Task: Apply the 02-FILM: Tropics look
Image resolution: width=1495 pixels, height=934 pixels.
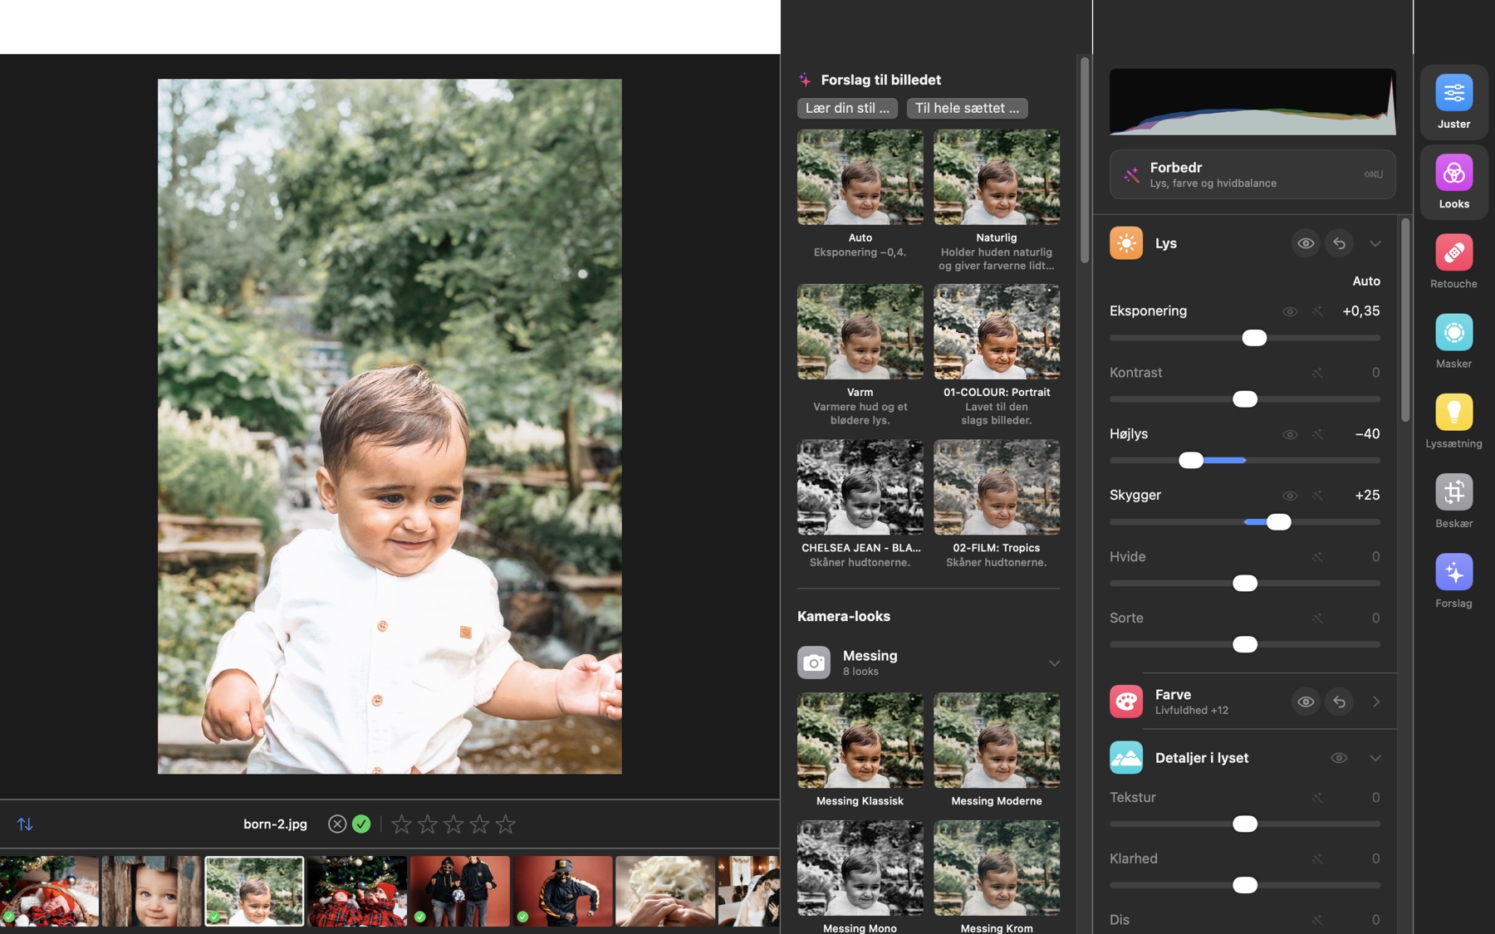Action: coord(997,487)
